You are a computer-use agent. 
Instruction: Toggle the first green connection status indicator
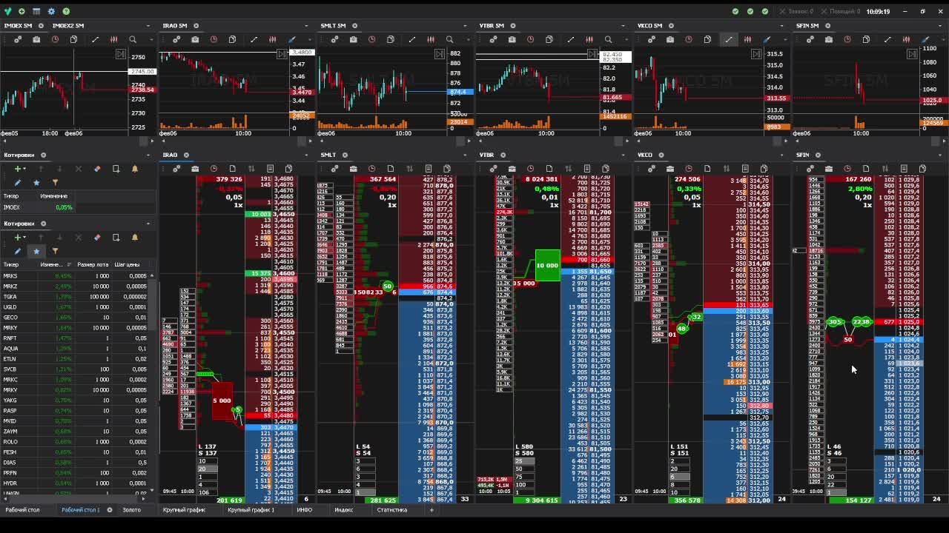point(735,11)
